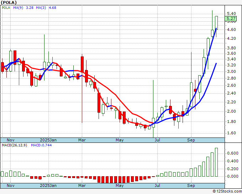Click the Jul marker on the MACD axis
The image size is (242, 194).
(x=157, y=185)
